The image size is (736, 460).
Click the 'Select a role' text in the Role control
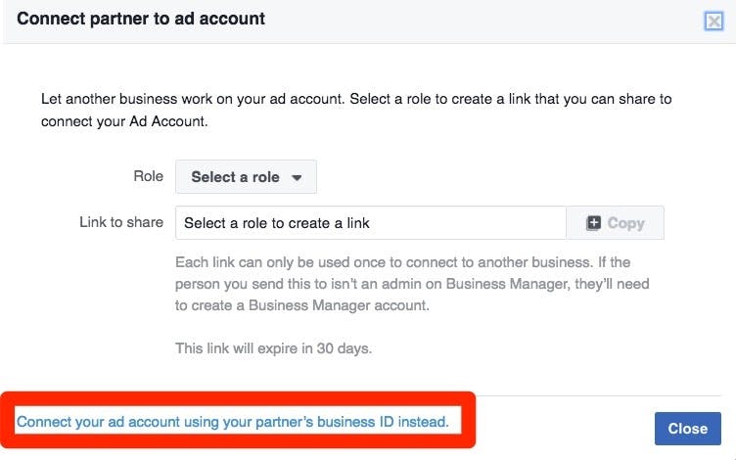click(x=235, y=177)
